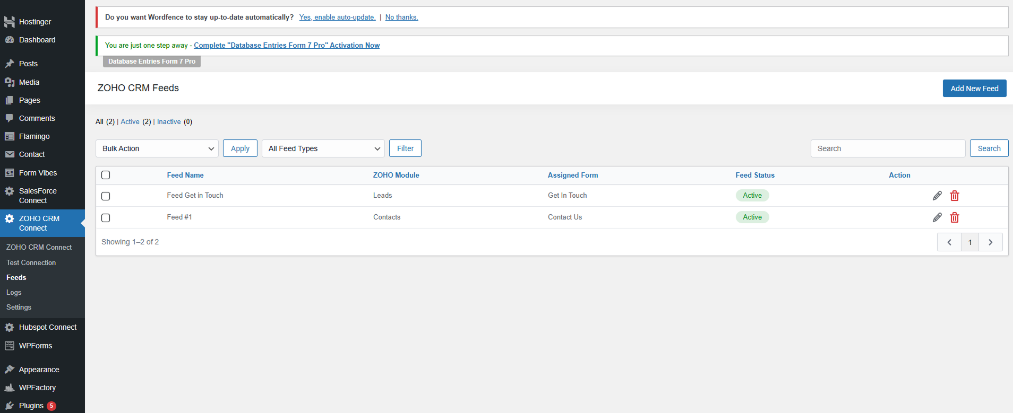
Task: Go to next page arrow in pagination
Action: coord(991,242)
